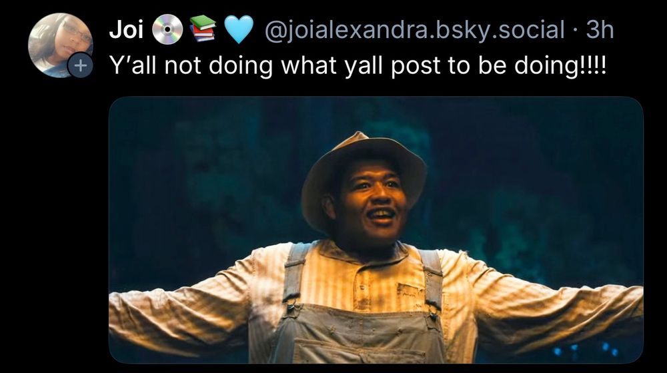Click the 3h post timestamp
This screenshot has width=667, height=373.
coord(600,30)
